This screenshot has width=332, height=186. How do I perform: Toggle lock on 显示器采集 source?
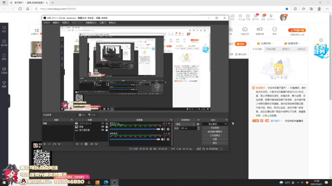coord(107,130)
